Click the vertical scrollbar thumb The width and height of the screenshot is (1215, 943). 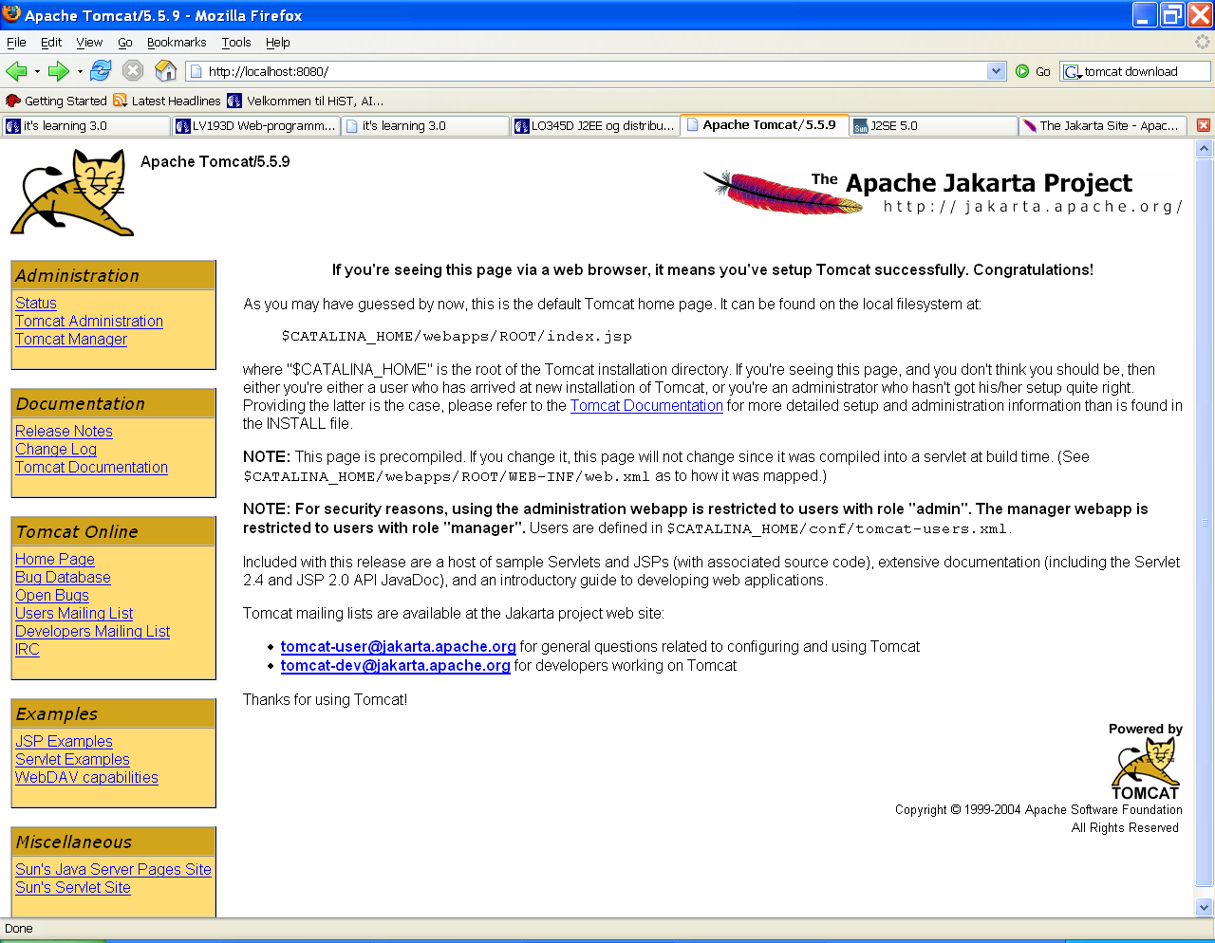(1205, 523)
